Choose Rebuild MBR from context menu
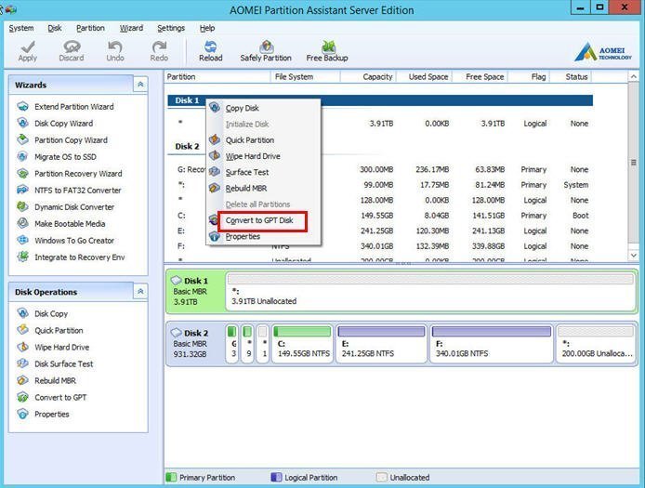 (x=263, y=189)
